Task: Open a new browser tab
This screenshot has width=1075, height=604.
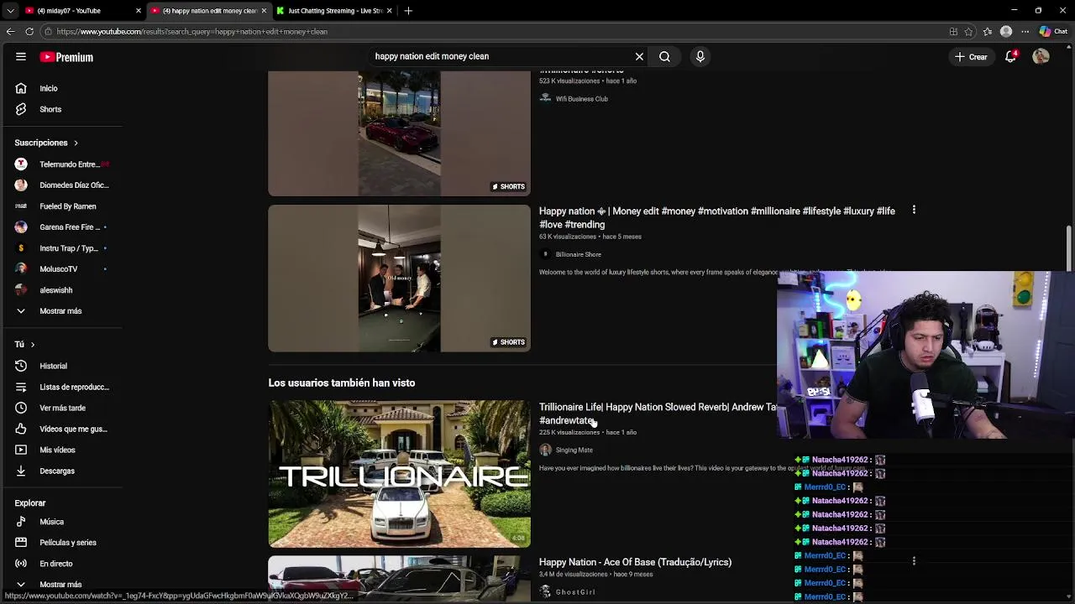Action: pyautogui.click(x=408, y=11)
